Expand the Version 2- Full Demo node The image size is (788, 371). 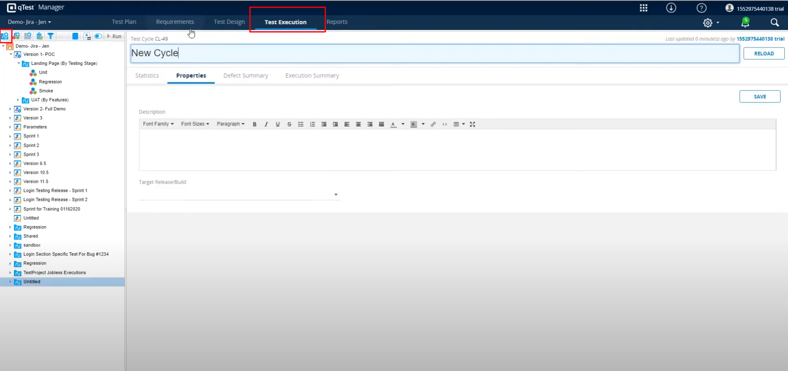(10, 109)
